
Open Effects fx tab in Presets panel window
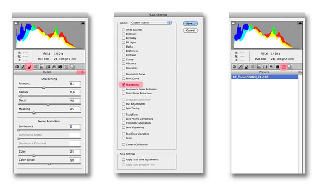point(271,66)
